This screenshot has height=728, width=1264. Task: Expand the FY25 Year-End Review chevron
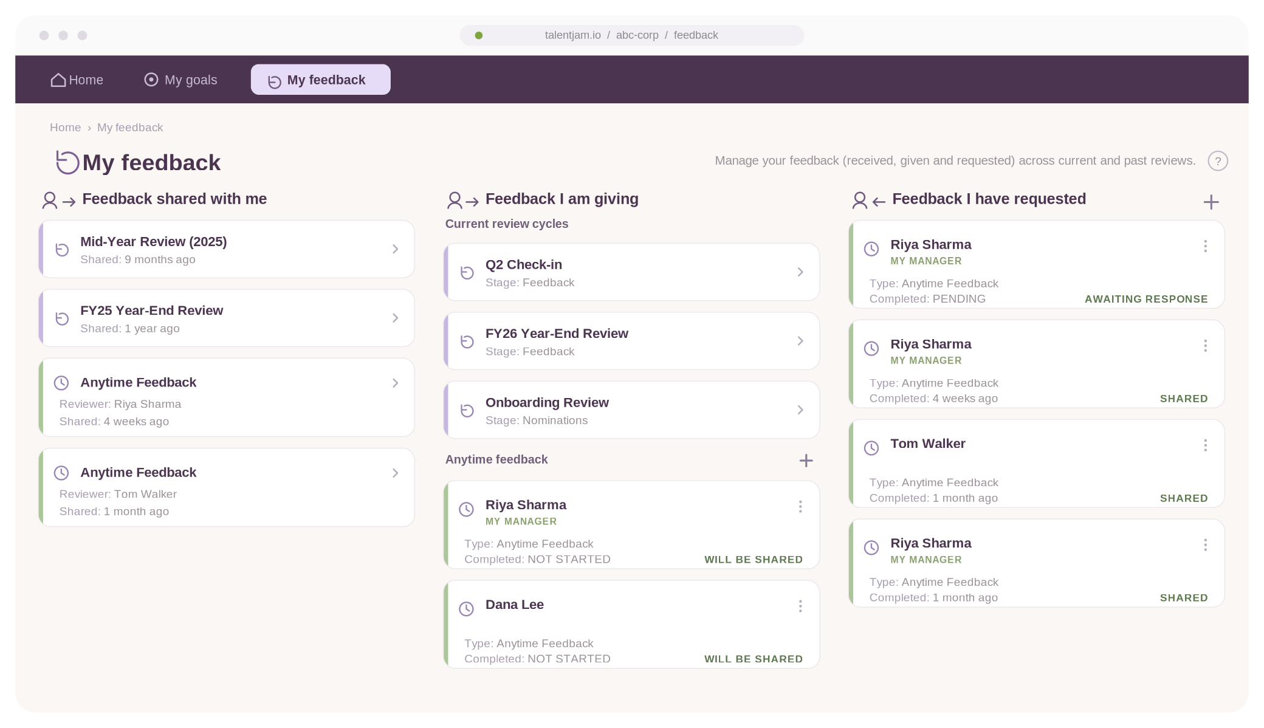(395, 318)
